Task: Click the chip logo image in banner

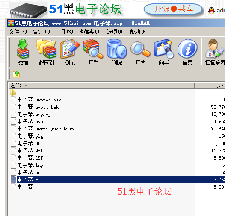Action: (x=29, y=10)
